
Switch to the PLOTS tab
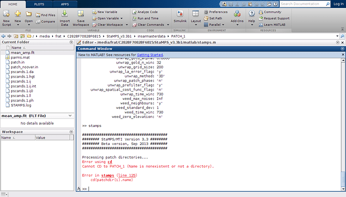tap(39, 4)
